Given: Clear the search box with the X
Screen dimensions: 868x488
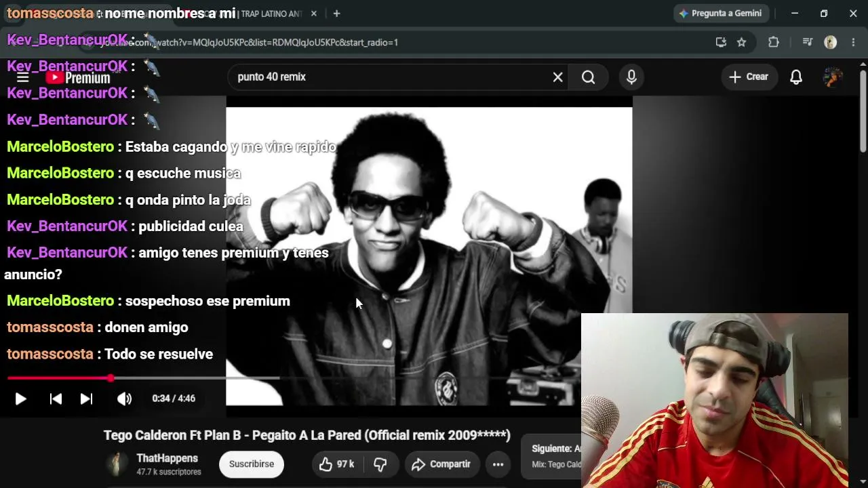Looking at the screenshot, I should [x=557, y=77].
